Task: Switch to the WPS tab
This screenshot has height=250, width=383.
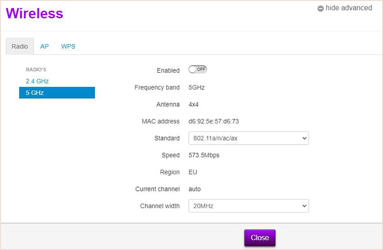Action: click(x=68, y=46)
